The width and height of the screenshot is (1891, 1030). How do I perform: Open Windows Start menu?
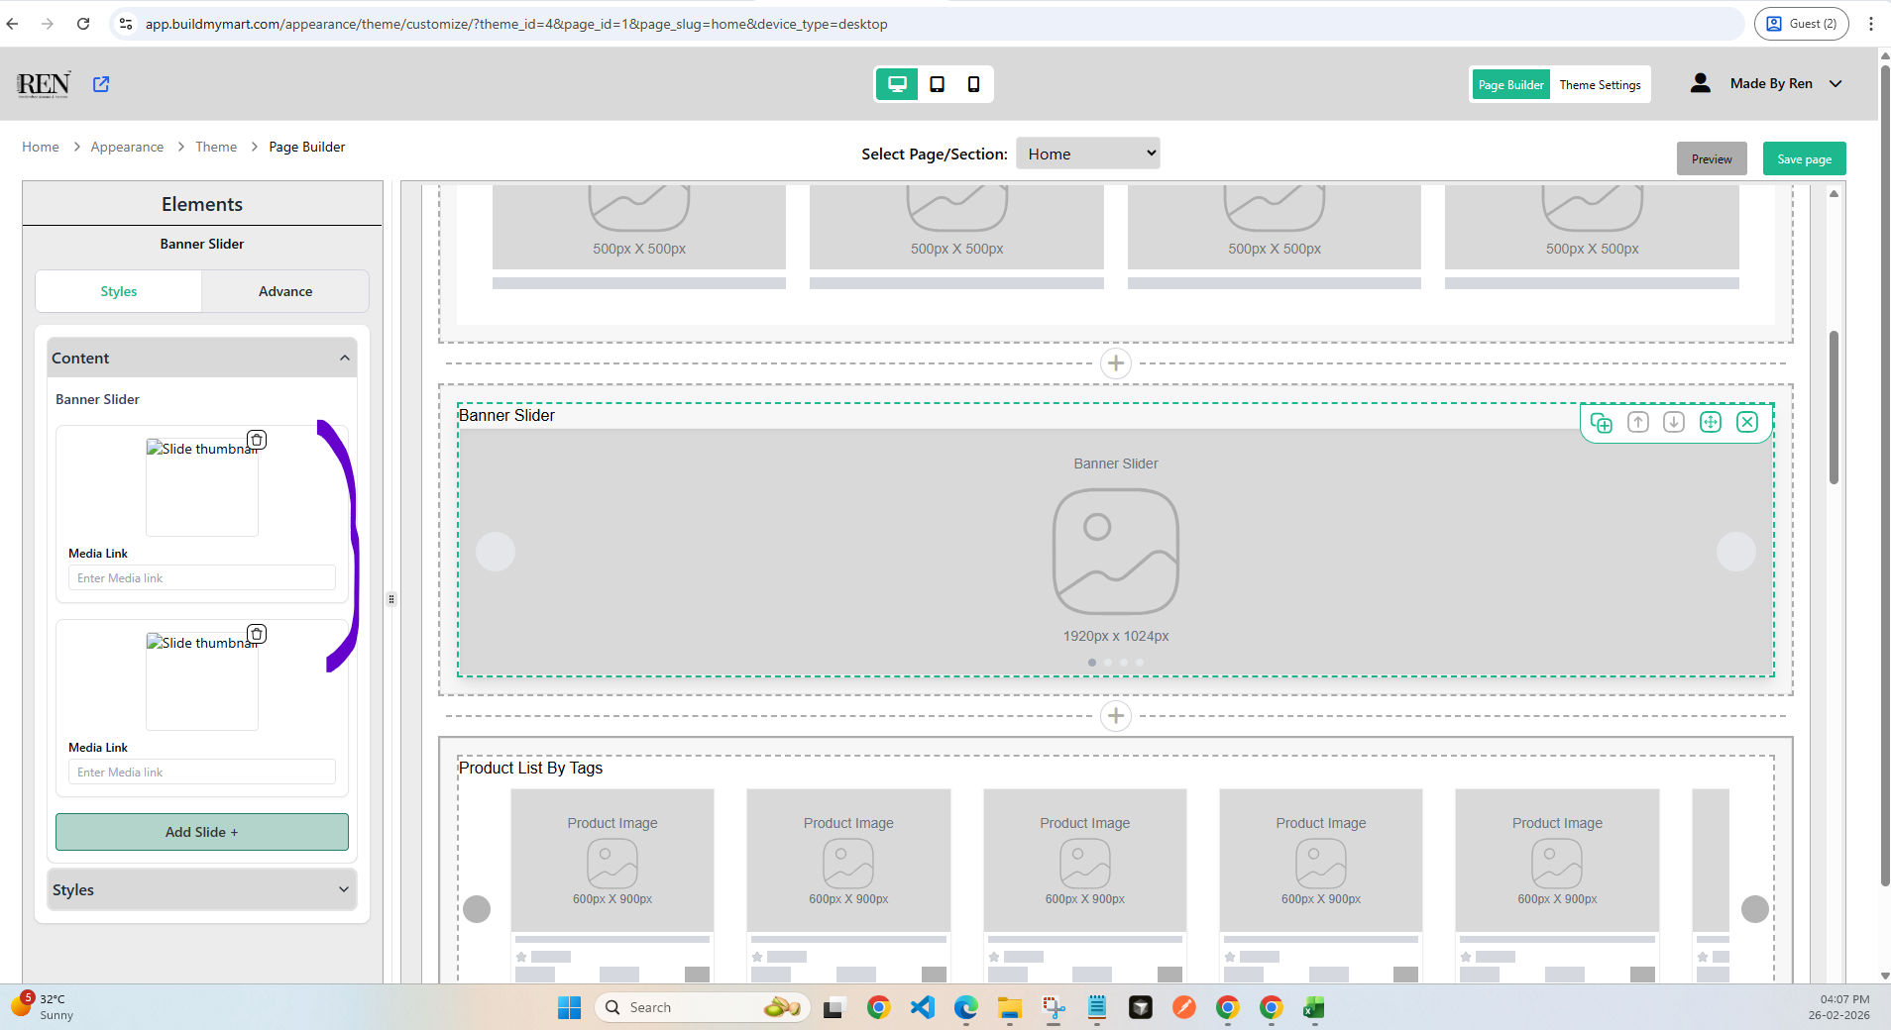[569, 1007]
